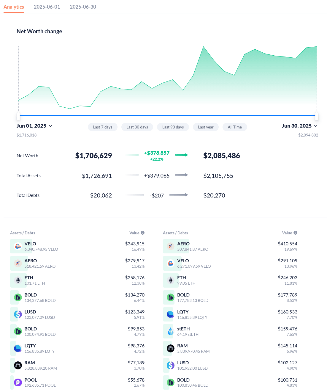Image resolution: width=327 pixels, height=392 pixels.
Task: Grab the right handle of date range slider
Action: [x=317, y=116]
